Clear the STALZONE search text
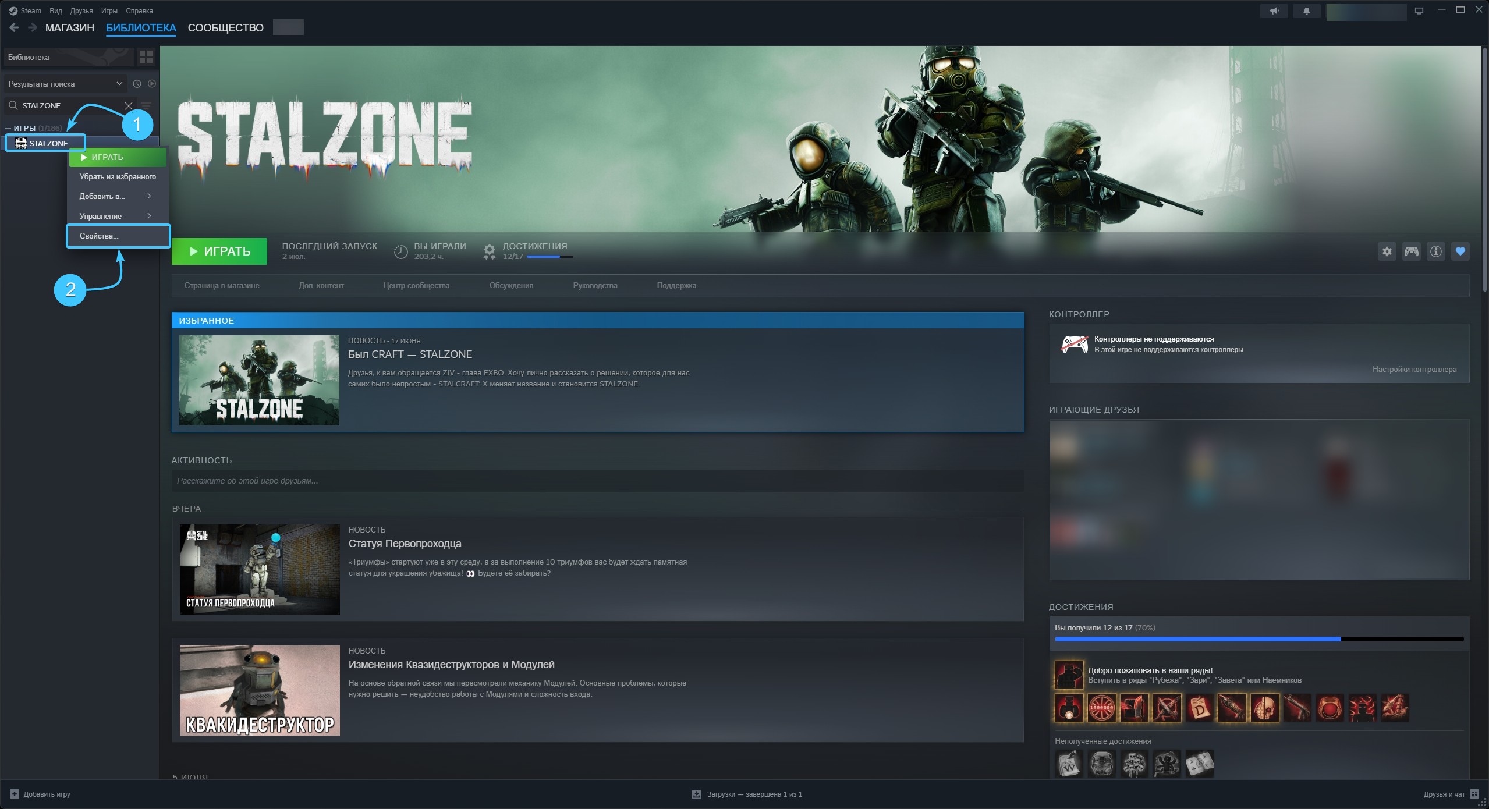 [129, 106]
